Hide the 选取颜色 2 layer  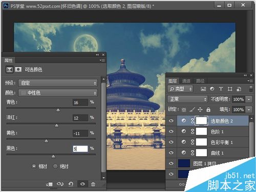pyautogui.click(x=171, y=121)
